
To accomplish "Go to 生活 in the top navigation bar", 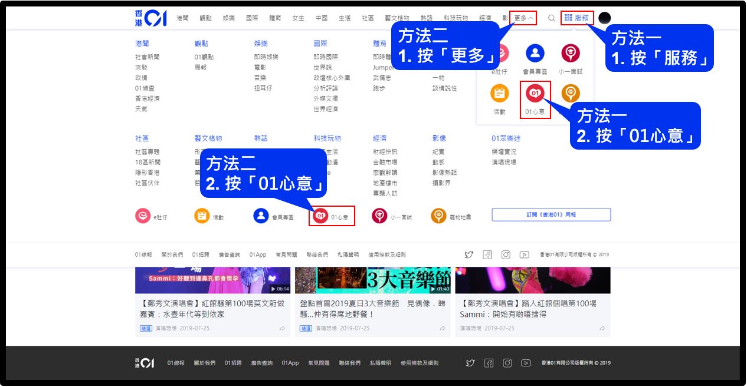I will 344,18.
